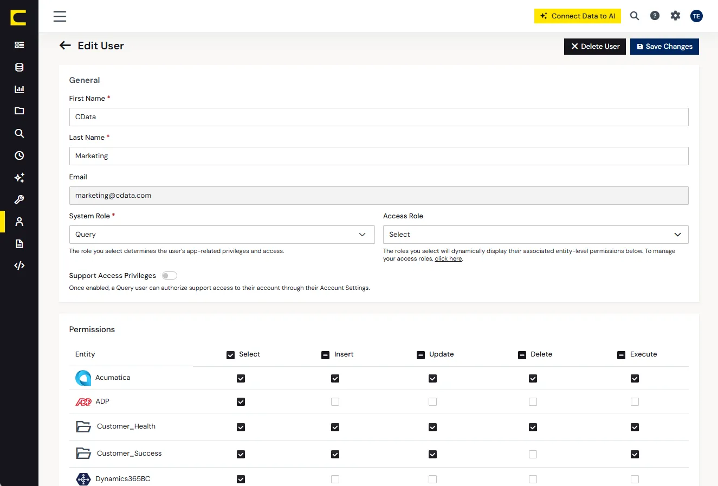The image size is (718, 486).
Task: Open the help question mark icon
Action: (x=655, y=16)
